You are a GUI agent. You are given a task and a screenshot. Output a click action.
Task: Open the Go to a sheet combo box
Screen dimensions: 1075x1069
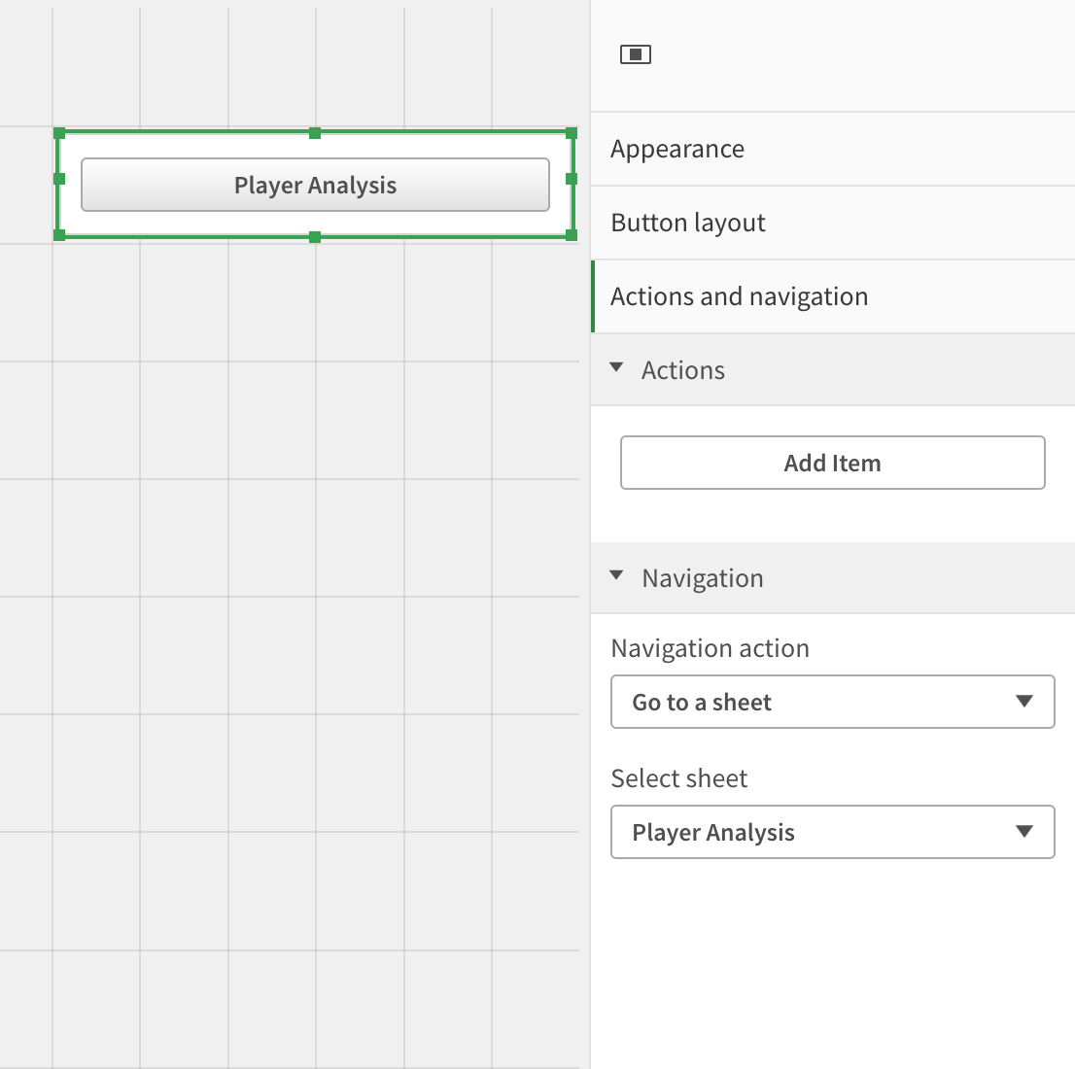click(x=832, y=702)
